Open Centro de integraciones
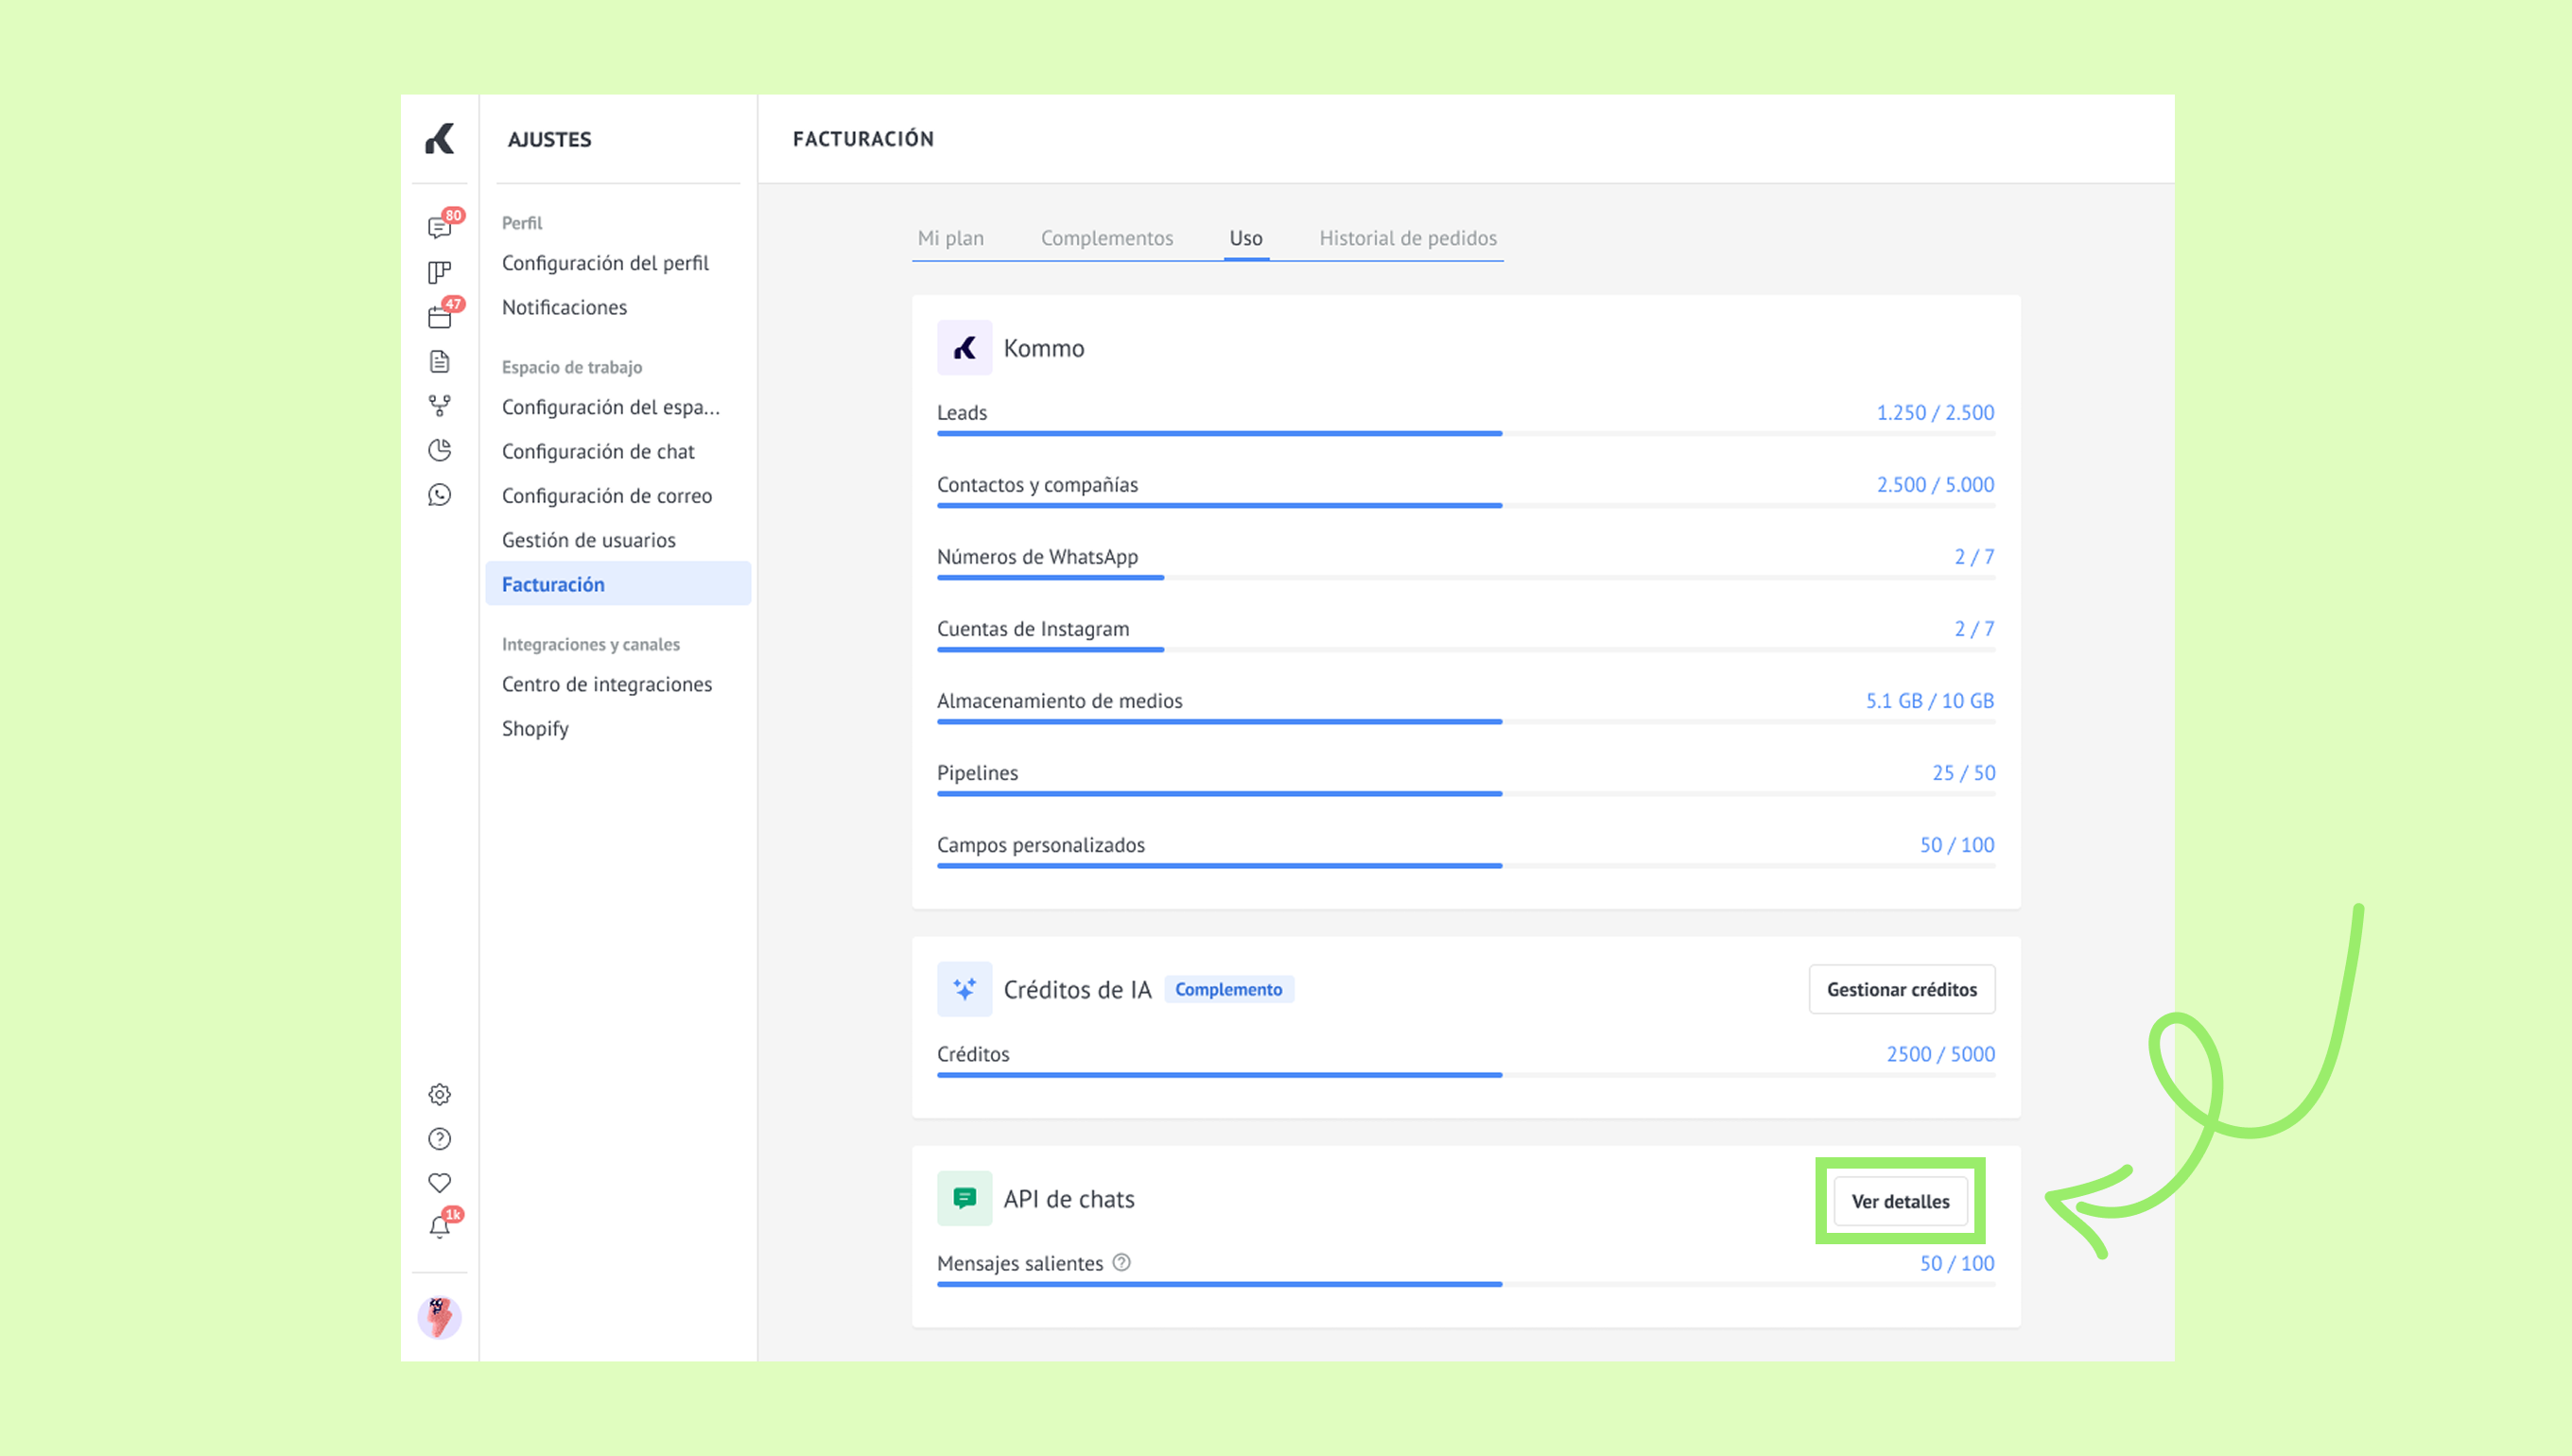 tap(607, 684)
